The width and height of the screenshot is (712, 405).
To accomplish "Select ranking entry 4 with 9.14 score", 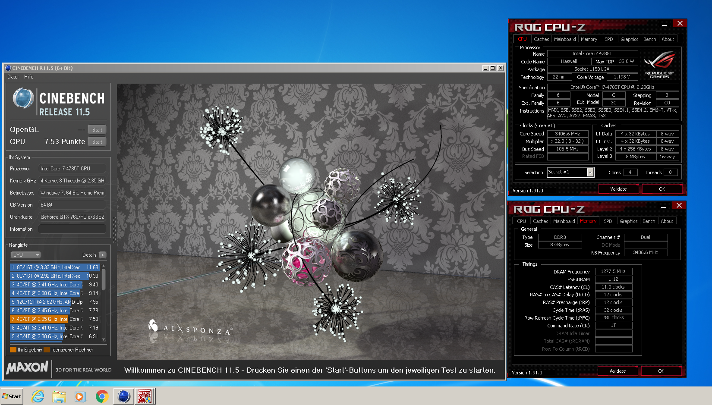I will pos(55,293).
